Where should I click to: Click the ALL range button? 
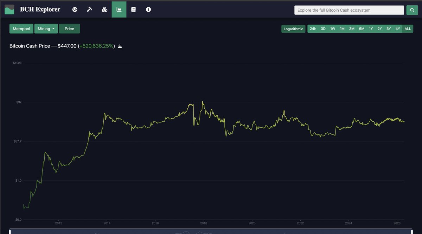tap(407, 29)
